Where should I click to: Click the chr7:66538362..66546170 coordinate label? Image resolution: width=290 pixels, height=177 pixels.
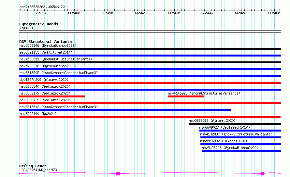42,7
